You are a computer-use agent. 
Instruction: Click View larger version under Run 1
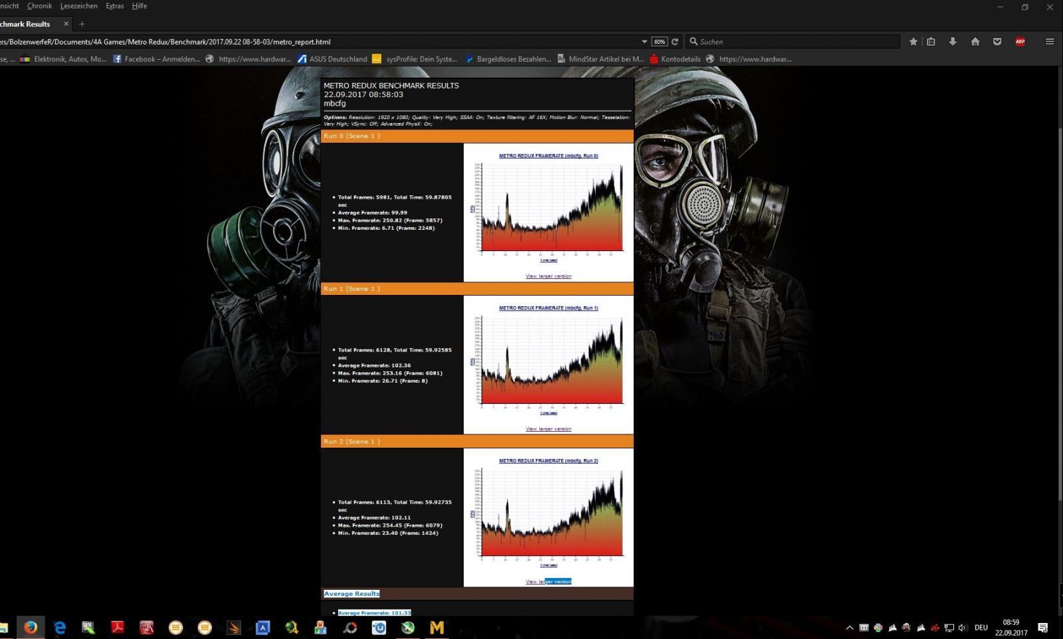(x=548, y=429)
